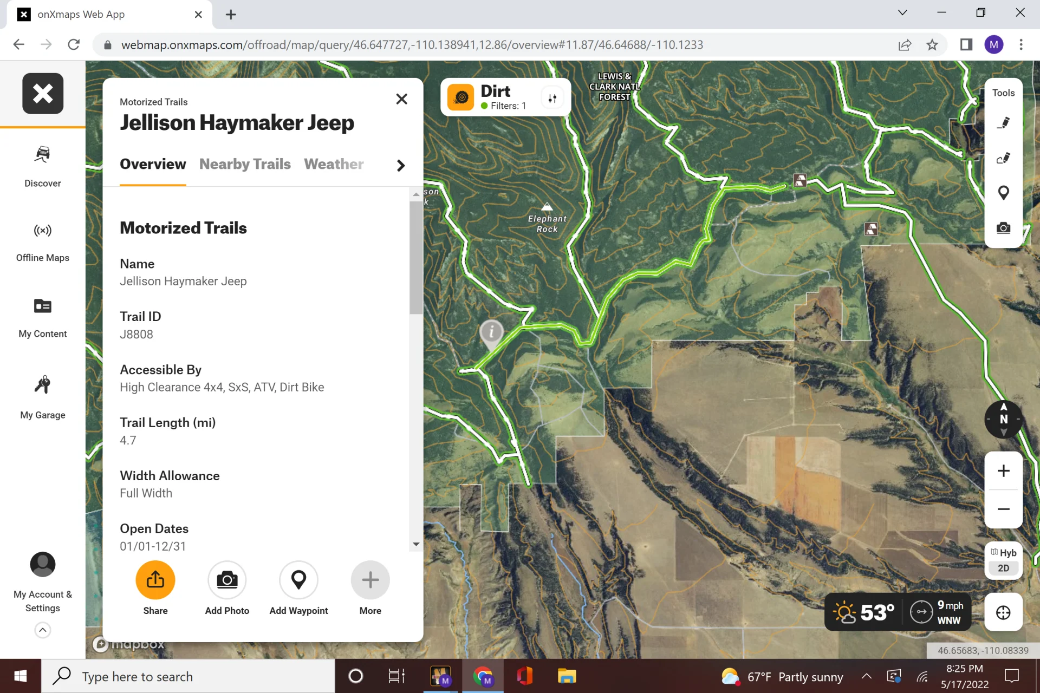Zoom in the map with plus
Screen dimensions: 1040x693
click(x=1003, y=470)
